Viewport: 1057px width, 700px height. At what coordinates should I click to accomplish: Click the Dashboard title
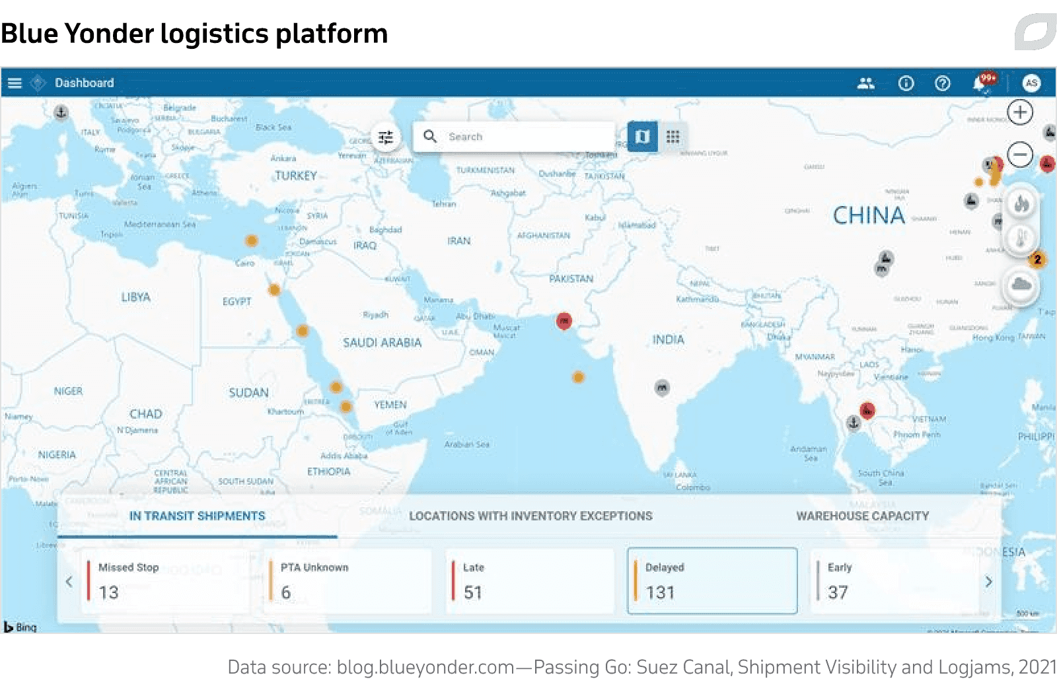click(x=85, y=83)
